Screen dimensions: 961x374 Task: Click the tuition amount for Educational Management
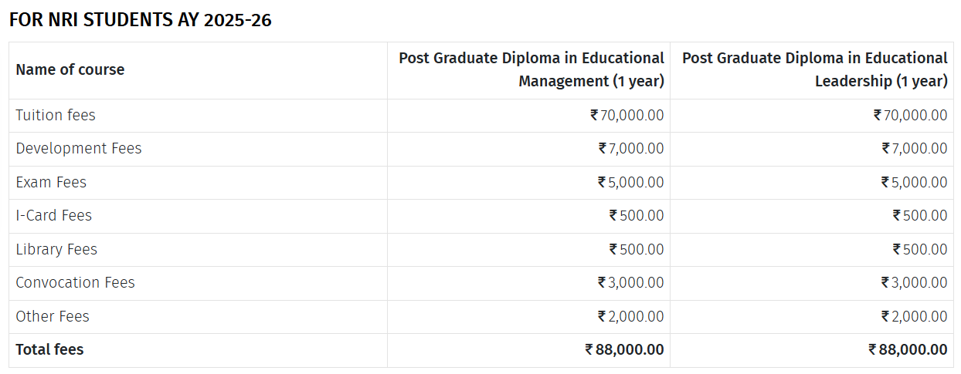[x=627, y=115]
